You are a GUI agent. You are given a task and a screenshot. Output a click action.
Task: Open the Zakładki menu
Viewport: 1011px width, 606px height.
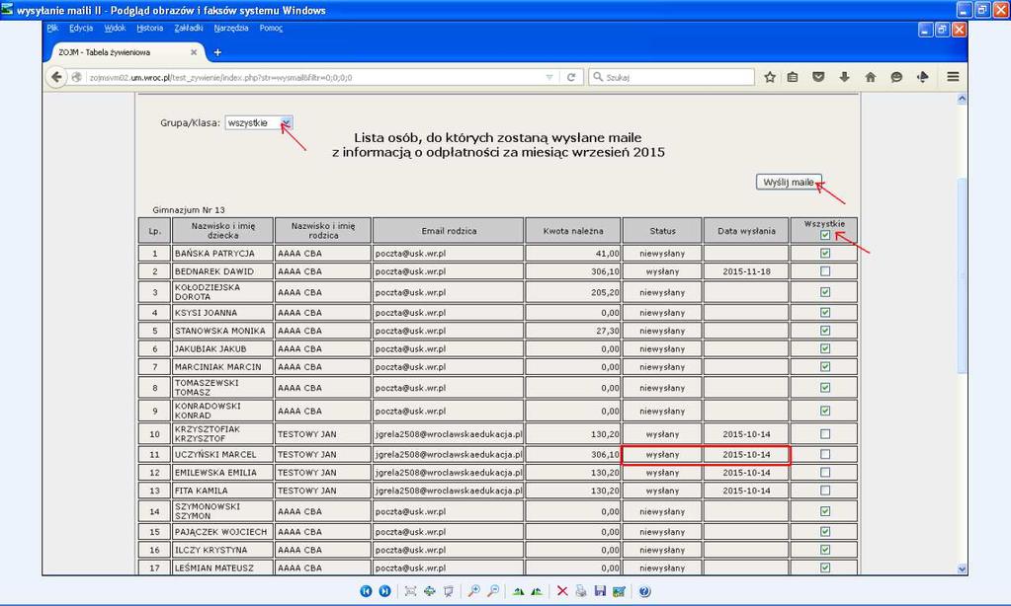tap(189, 28)
